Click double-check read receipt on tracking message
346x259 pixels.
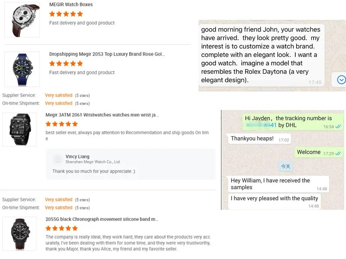tap(338, 126)
